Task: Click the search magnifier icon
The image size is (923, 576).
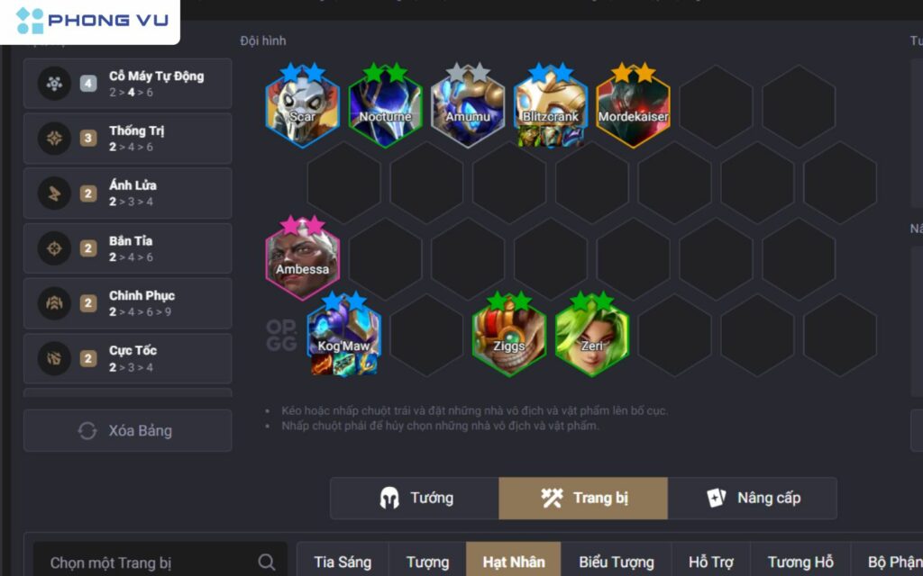Action: coord(266,562)
